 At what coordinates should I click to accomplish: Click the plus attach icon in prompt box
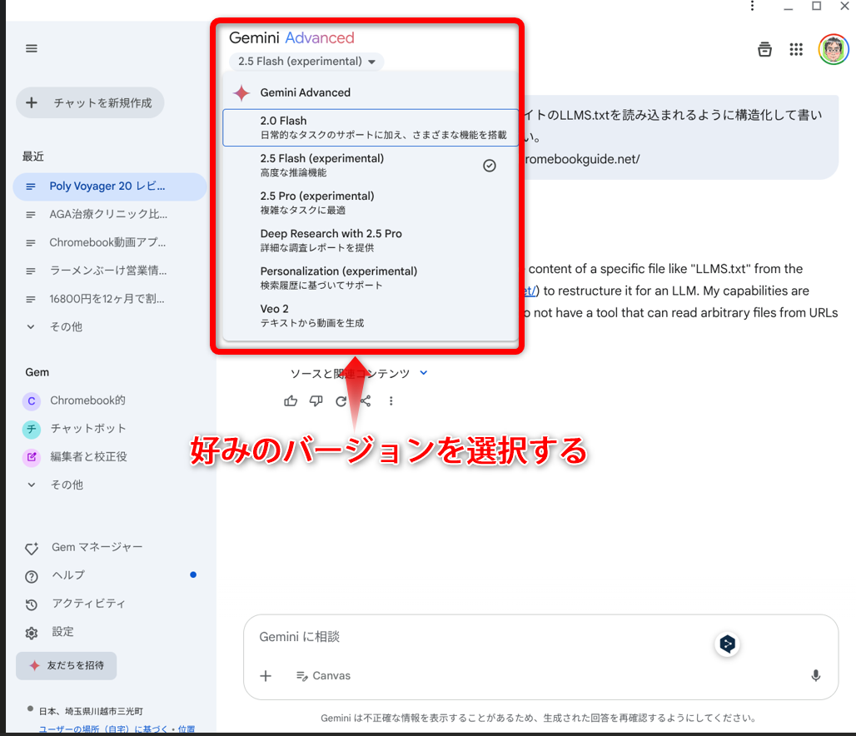tap(266, 676)
